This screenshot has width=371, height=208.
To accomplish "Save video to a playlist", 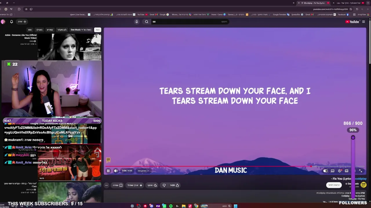I will tap(118, 185).
